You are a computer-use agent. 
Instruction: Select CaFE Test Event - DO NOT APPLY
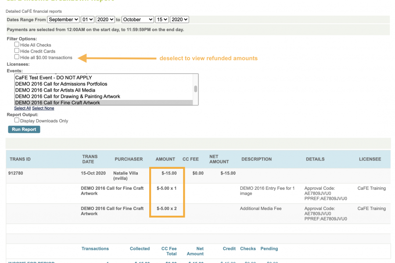click(104, 78)
